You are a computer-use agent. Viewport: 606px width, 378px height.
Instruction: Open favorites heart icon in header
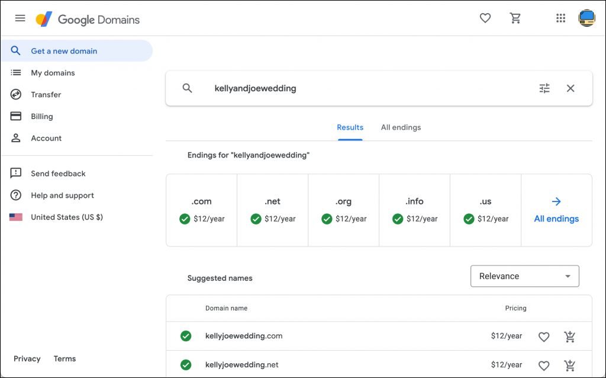485,18
